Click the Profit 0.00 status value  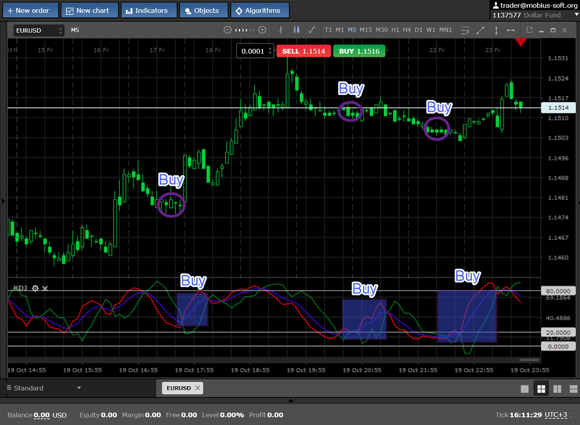(275, 415)
